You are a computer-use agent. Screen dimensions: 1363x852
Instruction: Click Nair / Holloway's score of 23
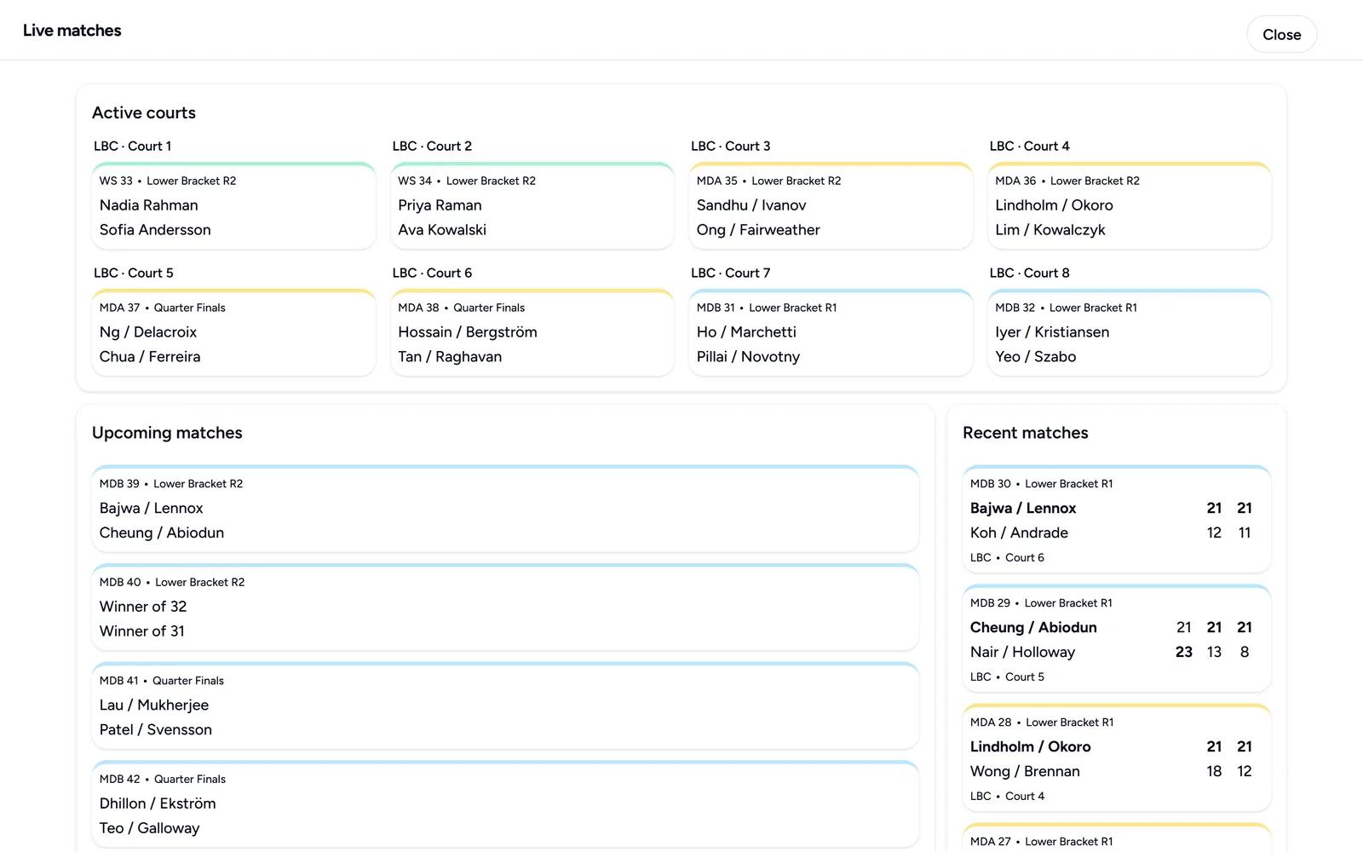[x=1183, y=652]
